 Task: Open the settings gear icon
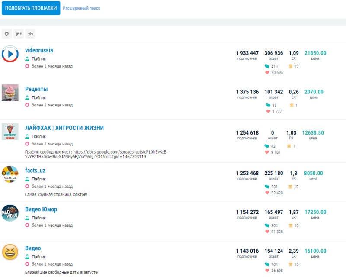pyautogui.click(x=6, y=34)
